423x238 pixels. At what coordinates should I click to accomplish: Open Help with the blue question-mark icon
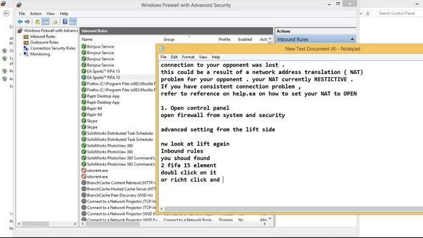(x=65, y=22)
